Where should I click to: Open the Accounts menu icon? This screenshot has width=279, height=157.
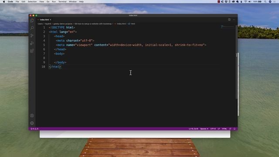(32, 116)
